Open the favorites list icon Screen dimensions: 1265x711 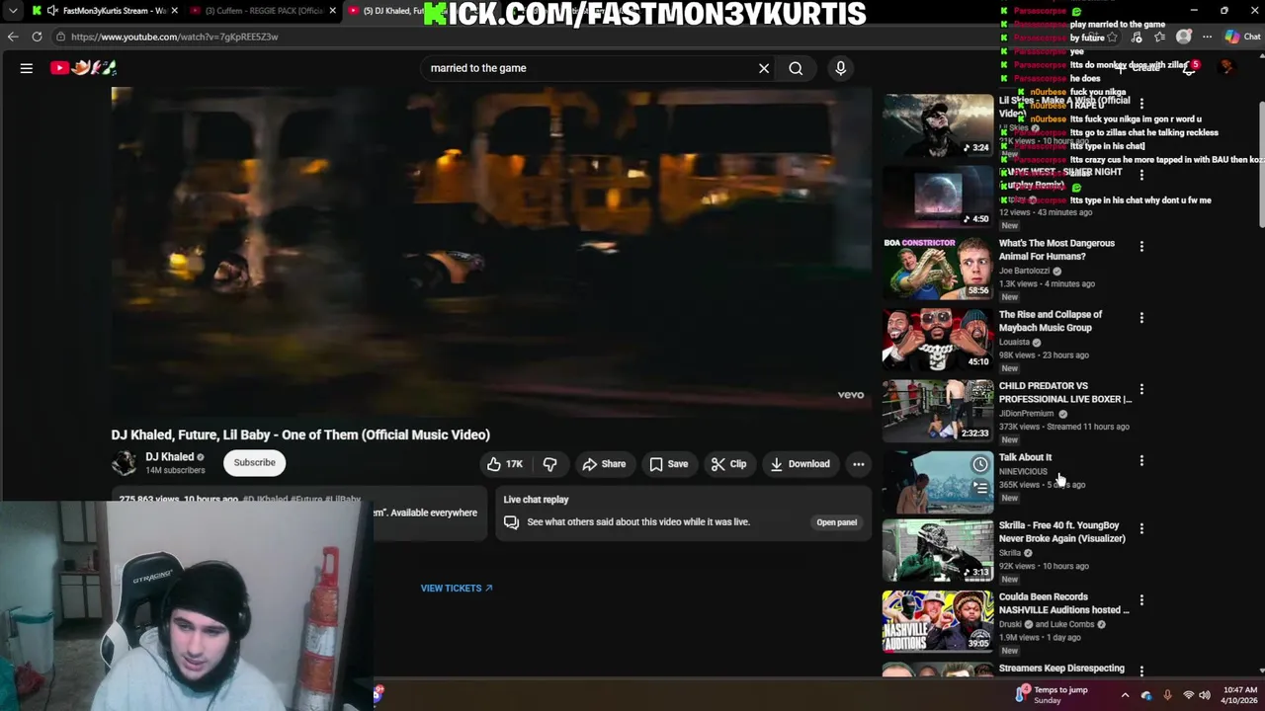[1159, 37]
